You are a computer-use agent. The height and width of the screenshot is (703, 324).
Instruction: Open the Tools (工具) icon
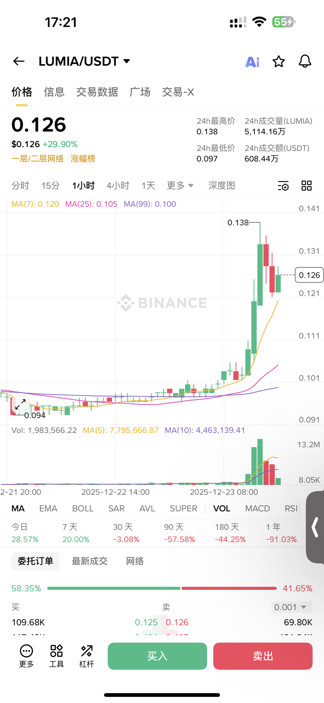pyautogui.click(x=56, y=656)
